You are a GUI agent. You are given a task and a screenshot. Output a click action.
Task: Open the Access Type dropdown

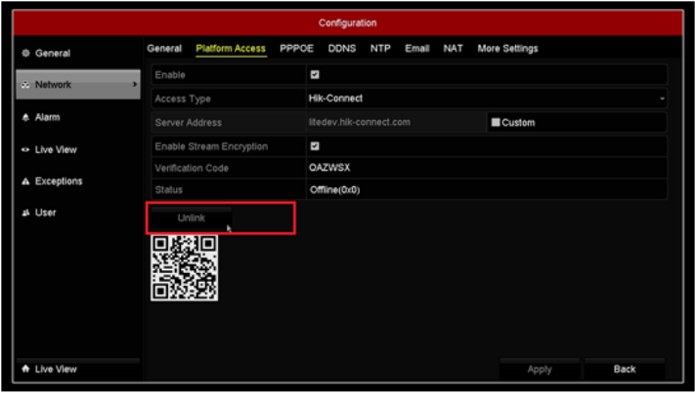486,98
